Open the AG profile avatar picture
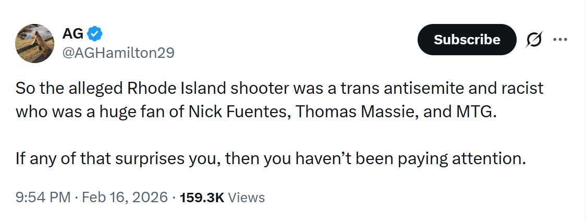 35,43
